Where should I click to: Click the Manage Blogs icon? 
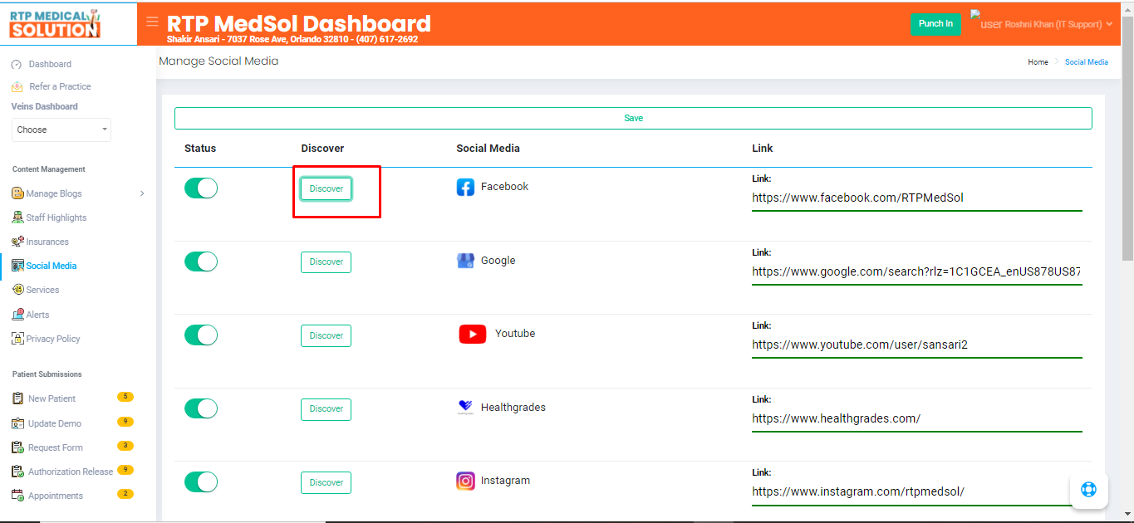pyautogui.click(x=18, y=193)
